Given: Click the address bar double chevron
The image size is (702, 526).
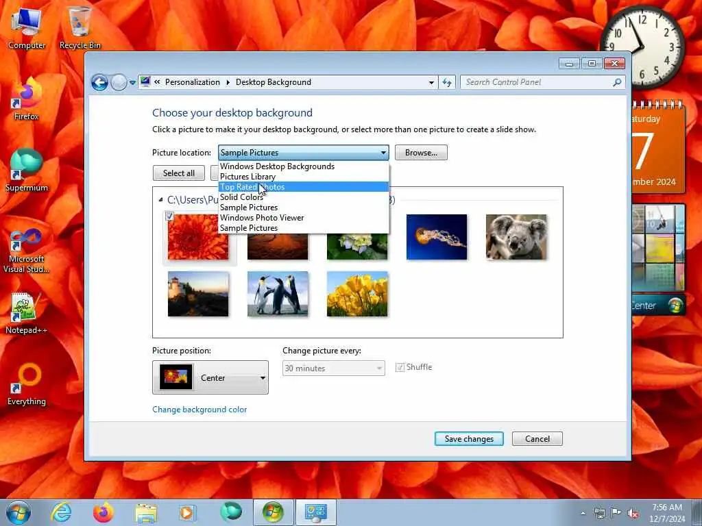Looking at the screenshot, I should (157, 82).
